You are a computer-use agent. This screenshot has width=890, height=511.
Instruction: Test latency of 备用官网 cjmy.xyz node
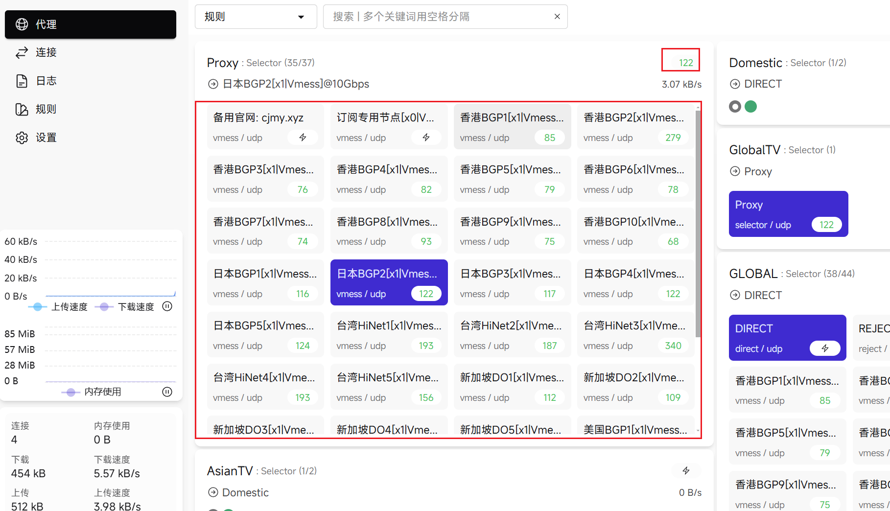(x=303, y=138)
